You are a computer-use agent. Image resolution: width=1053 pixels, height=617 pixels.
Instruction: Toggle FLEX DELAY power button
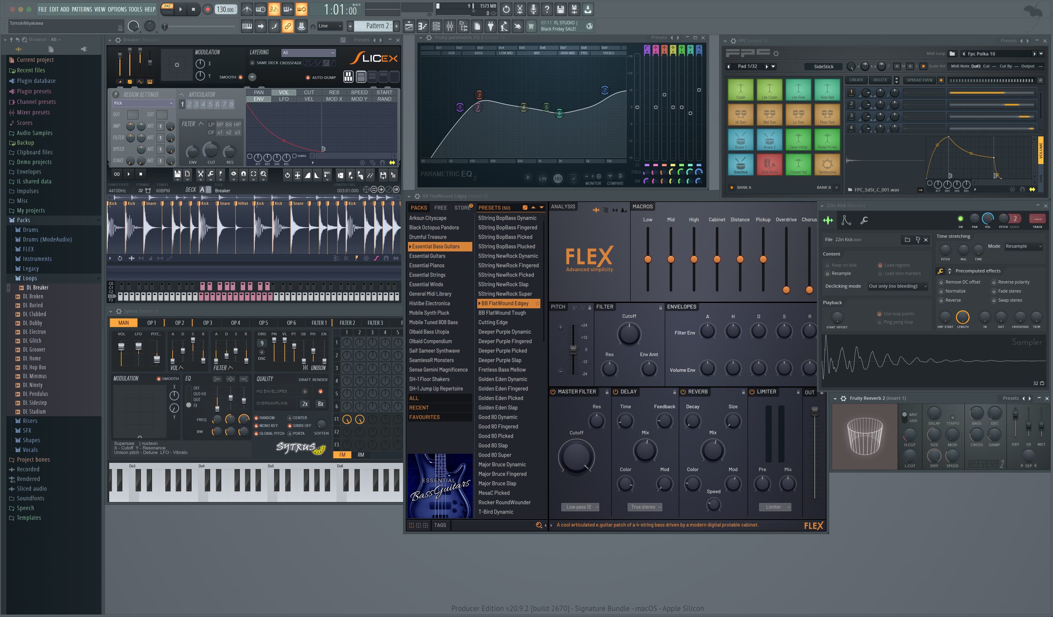point(615,392)
